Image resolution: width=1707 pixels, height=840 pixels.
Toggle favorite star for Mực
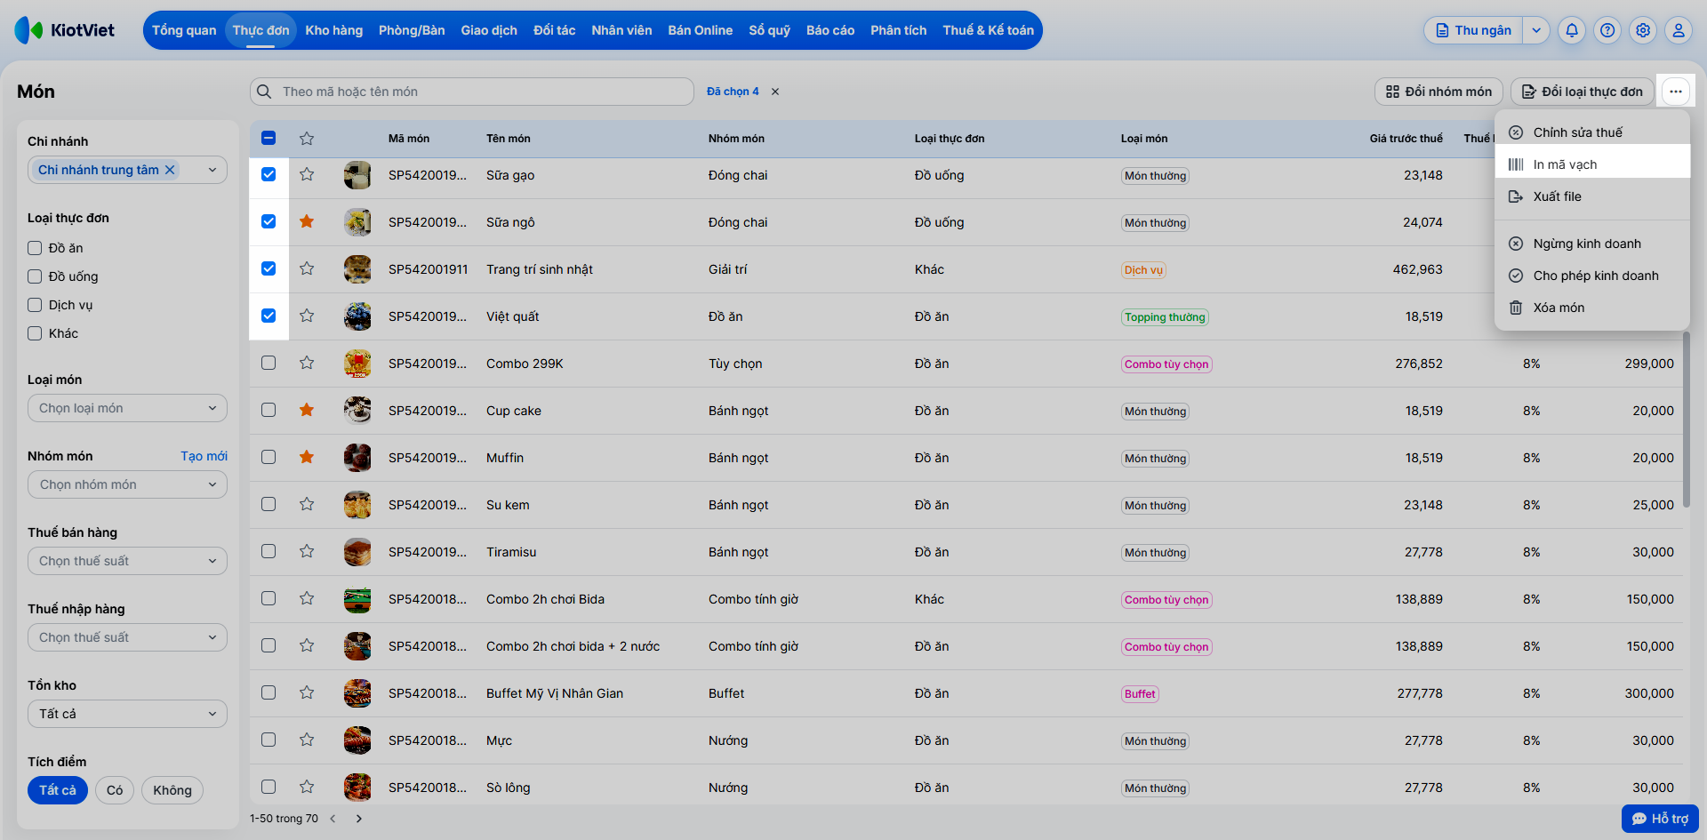click(307, 740)
